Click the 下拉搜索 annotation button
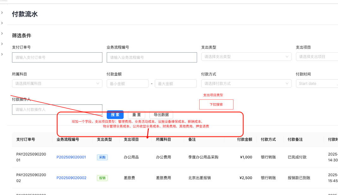338x195 pixels. [x=216, y=104]
